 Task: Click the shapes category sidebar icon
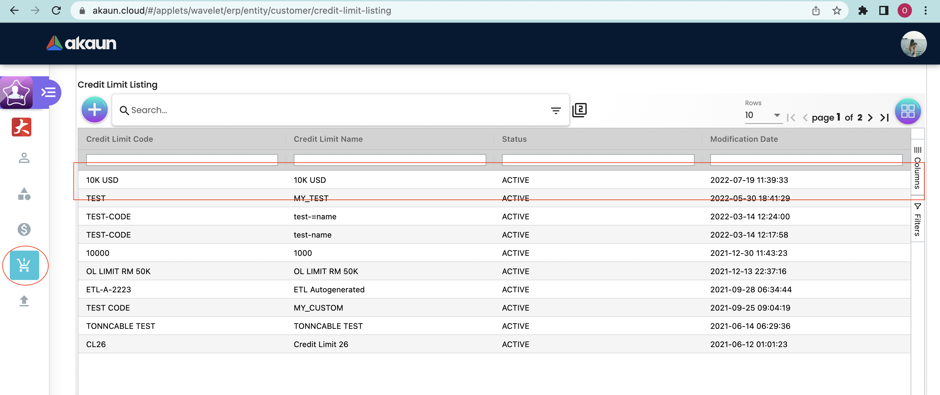point(24,194)
